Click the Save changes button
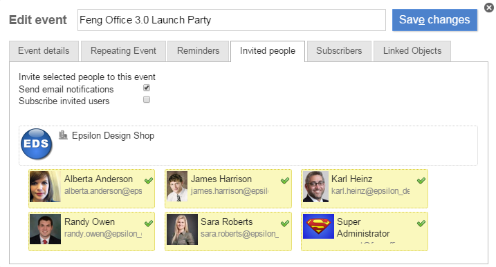Viewport: 496px width, 267px height. pyautogui.click(x=434, y=20)
